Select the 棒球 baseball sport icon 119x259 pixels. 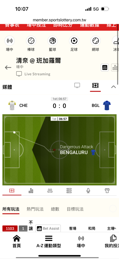click(x=31, y=41)
